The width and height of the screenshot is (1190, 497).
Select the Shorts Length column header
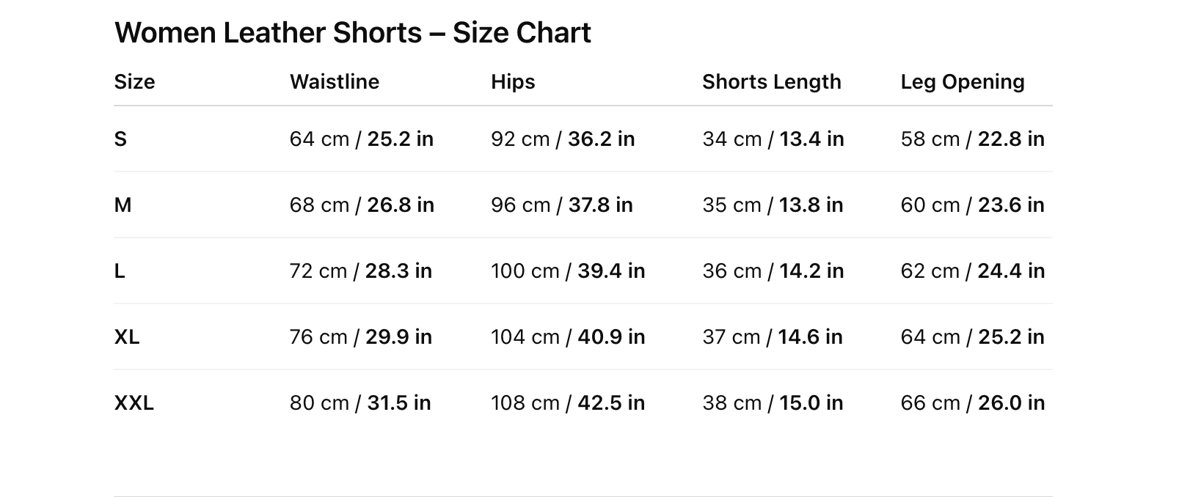pos(771,81)
